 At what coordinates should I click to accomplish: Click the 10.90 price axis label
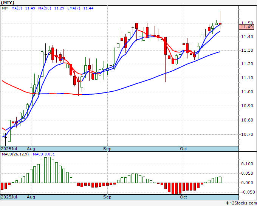coord(247,106)
